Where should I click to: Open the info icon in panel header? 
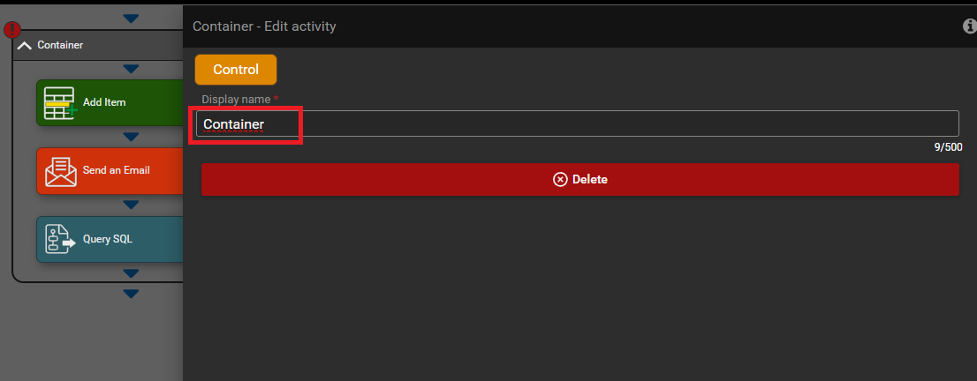pyautogui.click(x=969, y=26)
